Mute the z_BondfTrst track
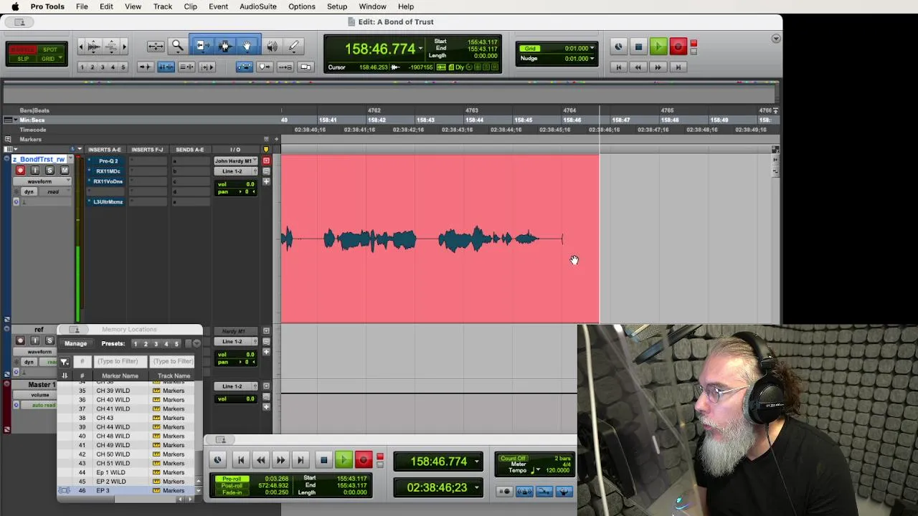Image resolution: width=918 pixels, height=516 pixels. tap(65, 170)
